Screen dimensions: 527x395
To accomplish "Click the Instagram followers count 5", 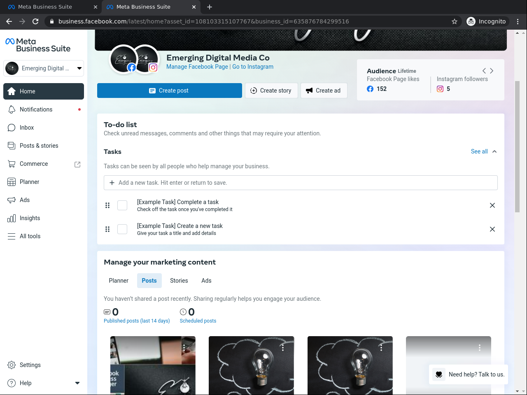I will [448, 89].
